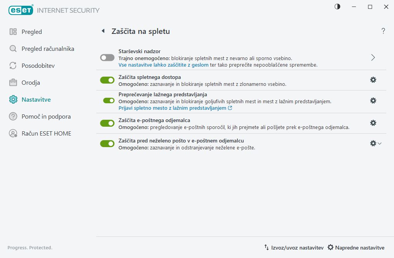Go to the Posodobitev section
This screenshot has height=258, width=394.
tap(38, 66)
